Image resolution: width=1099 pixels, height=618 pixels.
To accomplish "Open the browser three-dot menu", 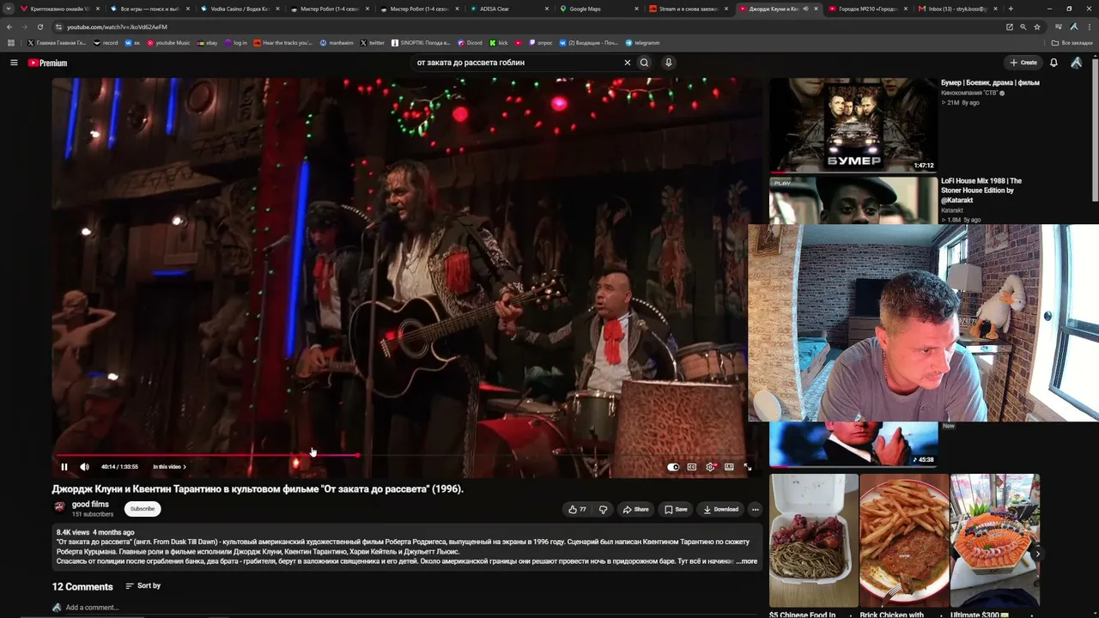I will (1088, 27).
